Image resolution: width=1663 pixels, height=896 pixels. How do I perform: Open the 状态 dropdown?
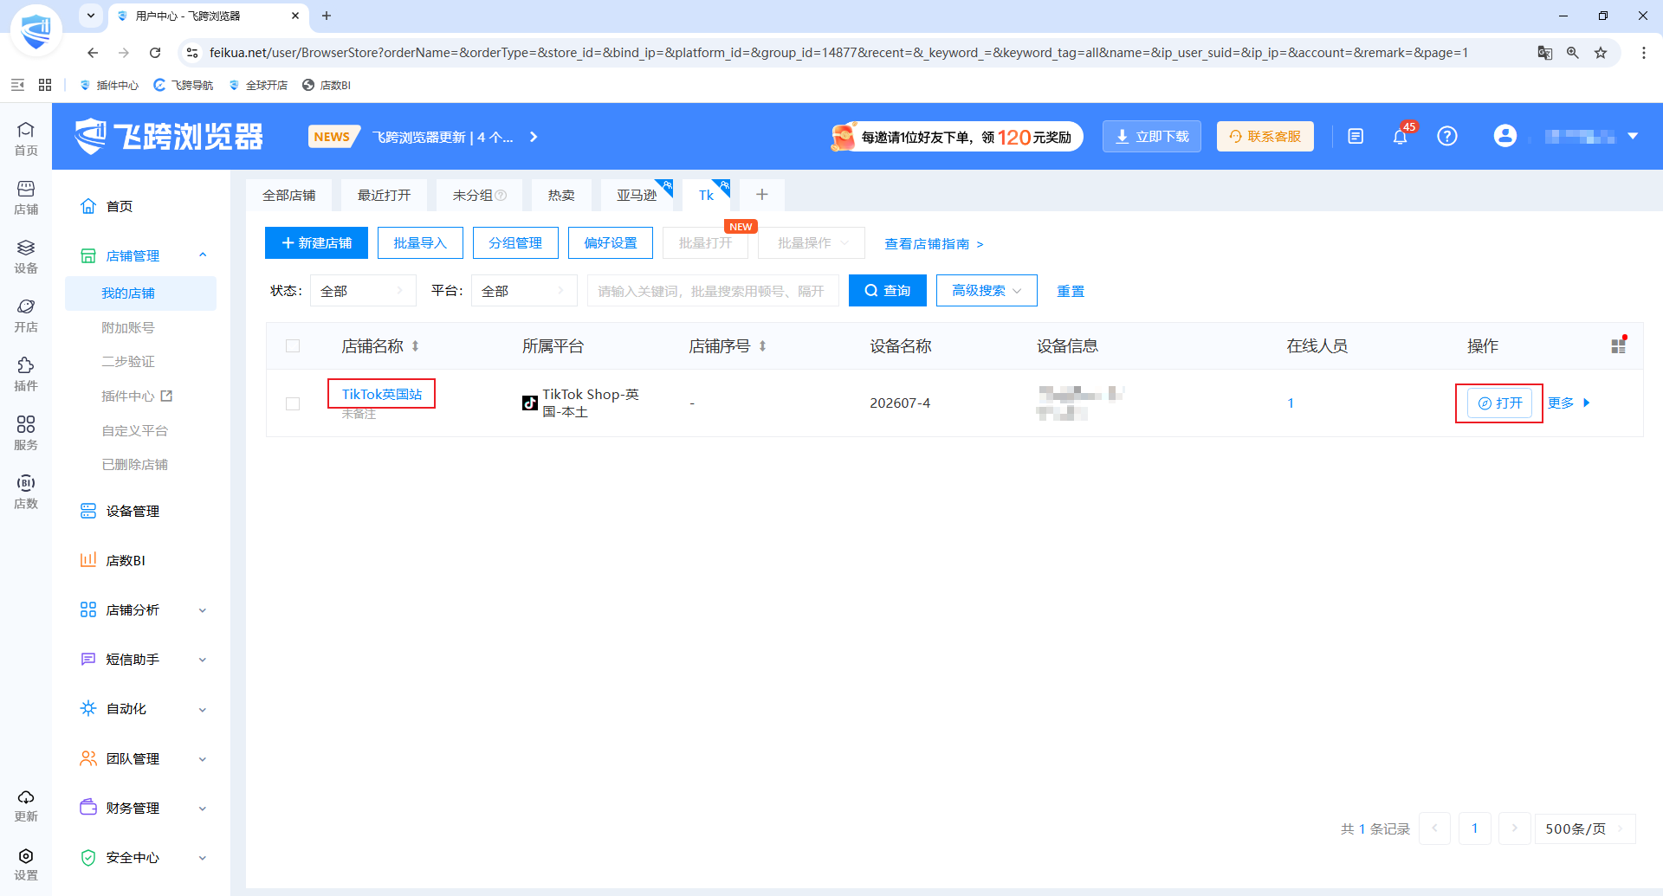coord(362,291)
